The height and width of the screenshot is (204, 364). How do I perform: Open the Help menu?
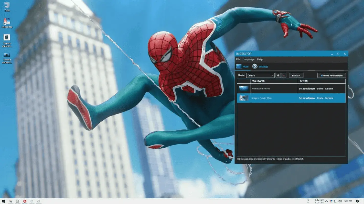(x=260, y=59)
